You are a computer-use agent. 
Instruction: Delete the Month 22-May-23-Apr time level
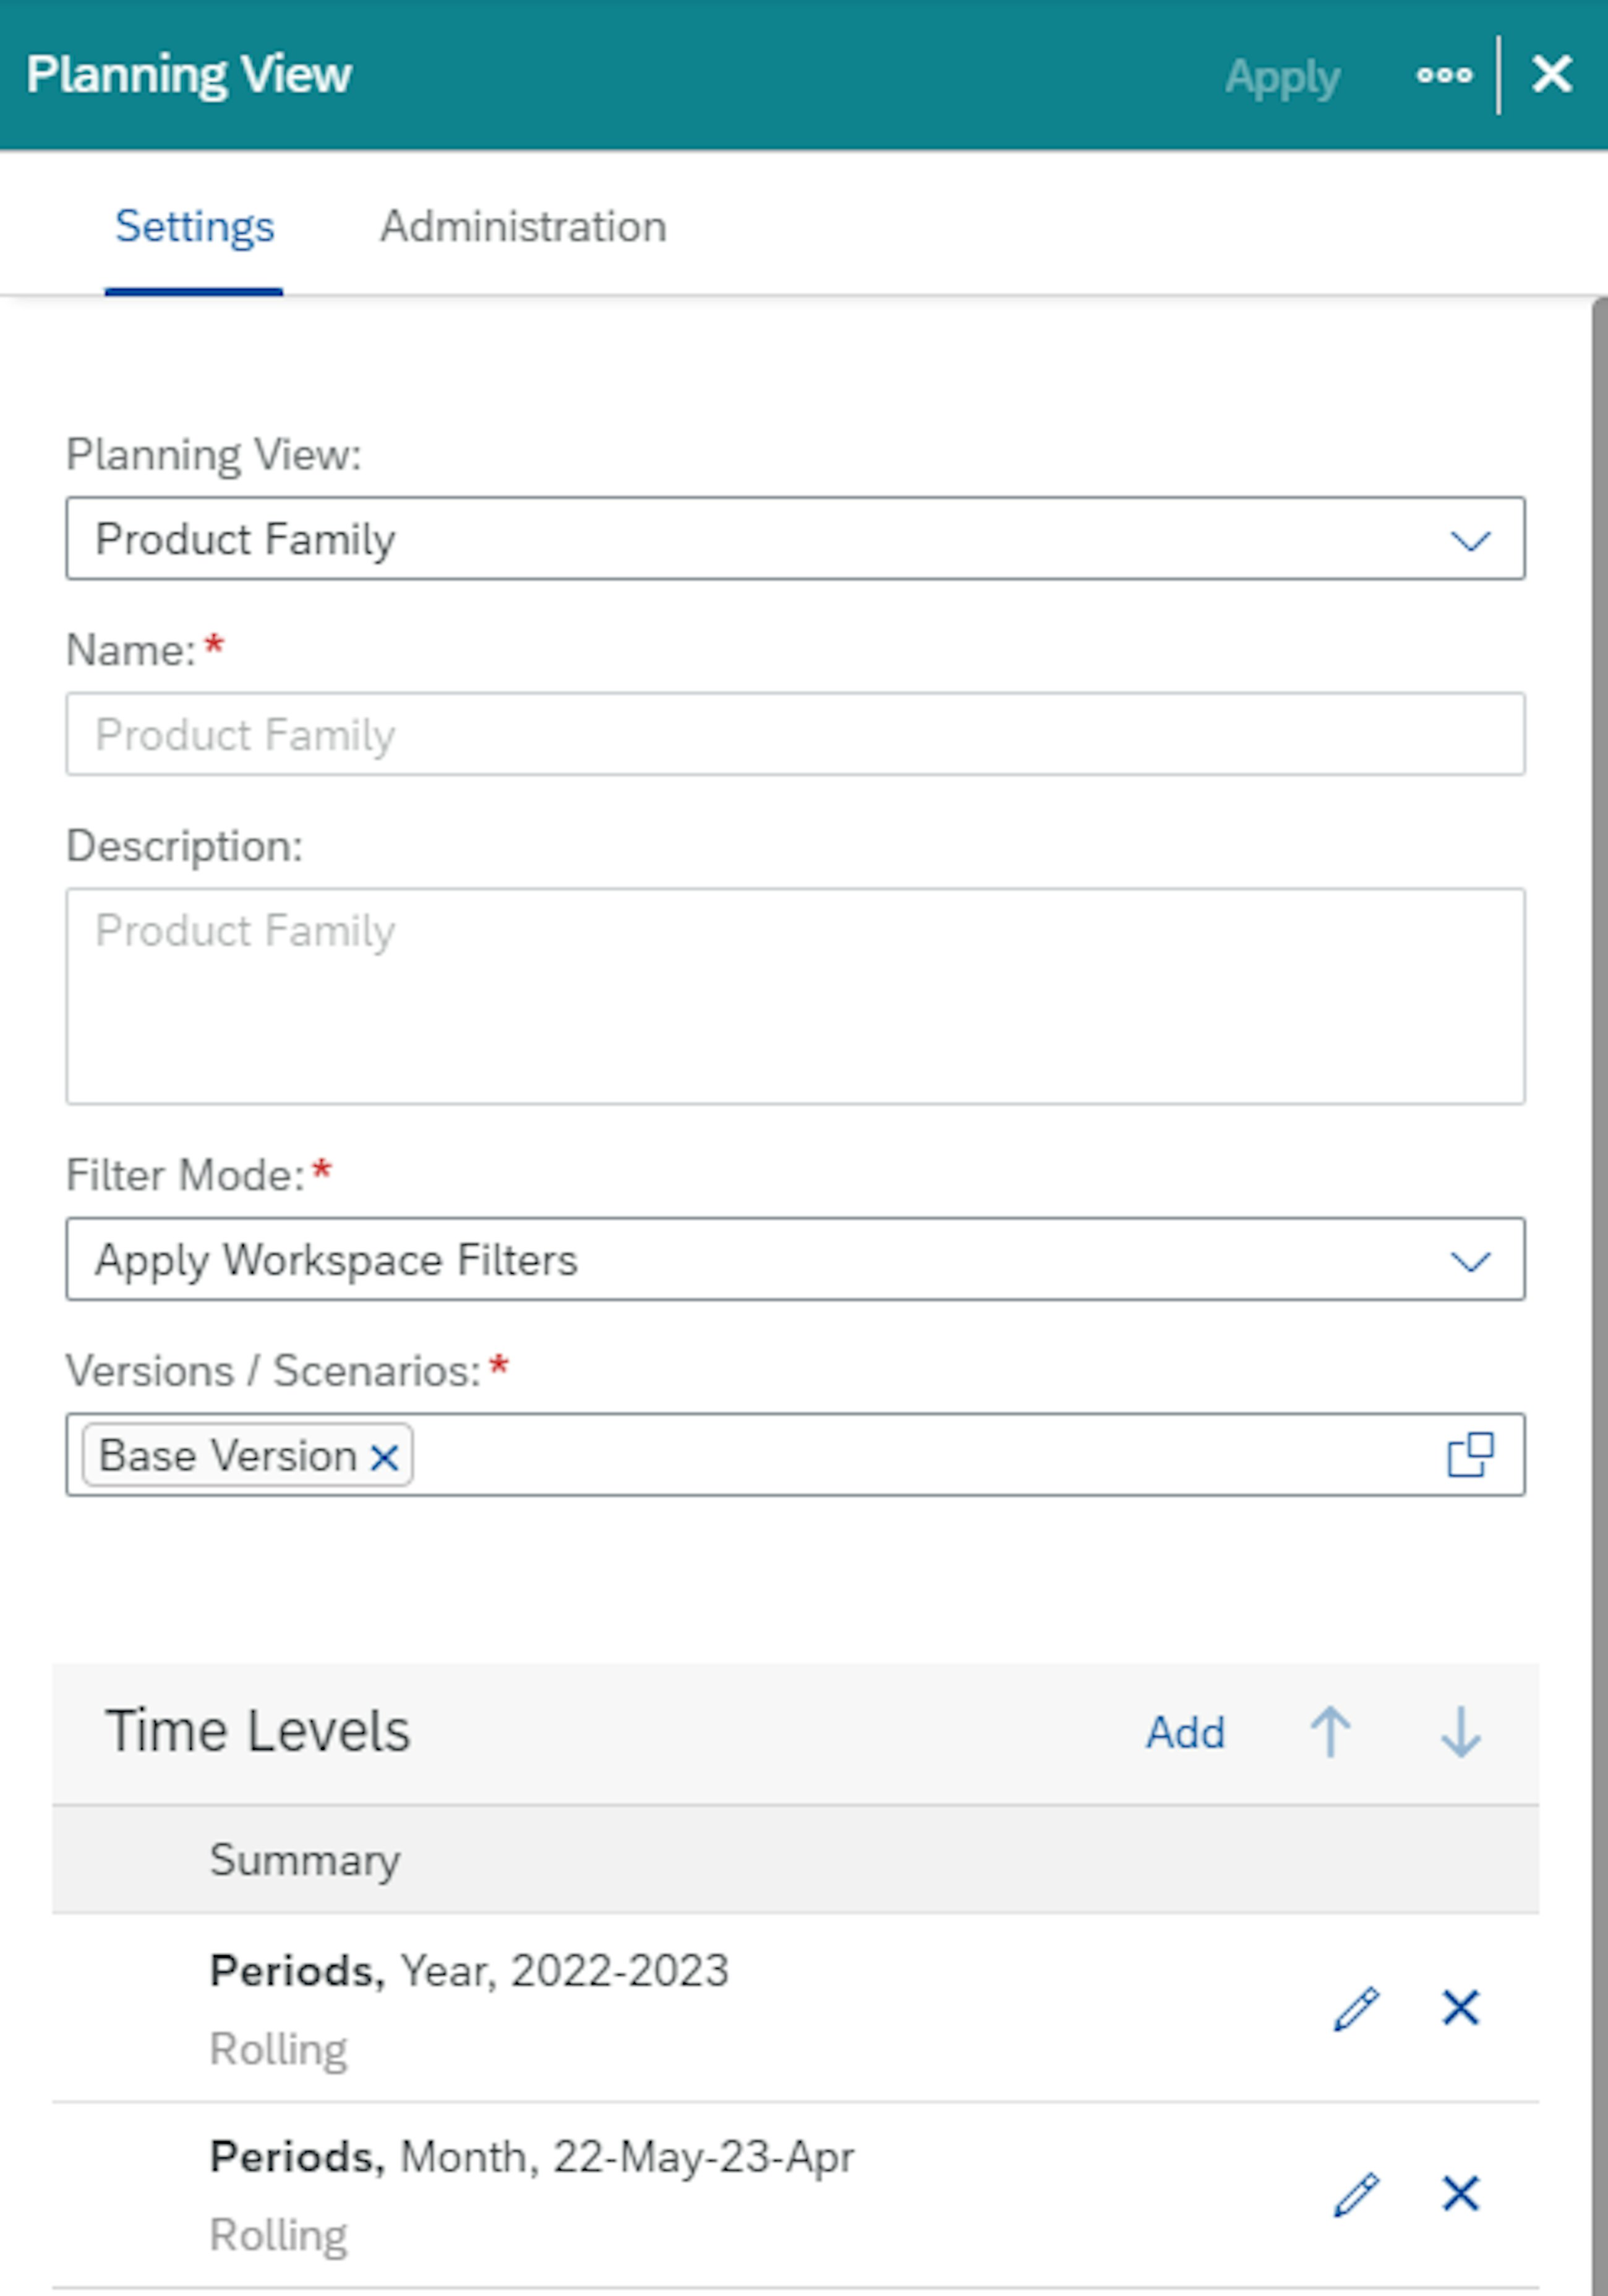(x=1459, y=2194)
